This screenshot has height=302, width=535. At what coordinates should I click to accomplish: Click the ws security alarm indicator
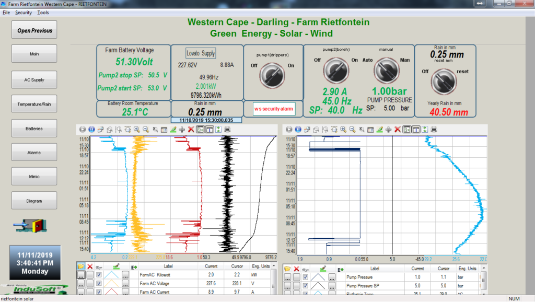click(274, 109)
